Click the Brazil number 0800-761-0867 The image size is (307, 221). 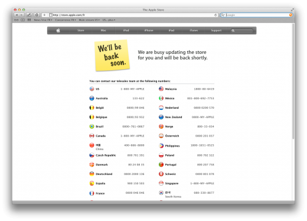(x=133, y=126)
